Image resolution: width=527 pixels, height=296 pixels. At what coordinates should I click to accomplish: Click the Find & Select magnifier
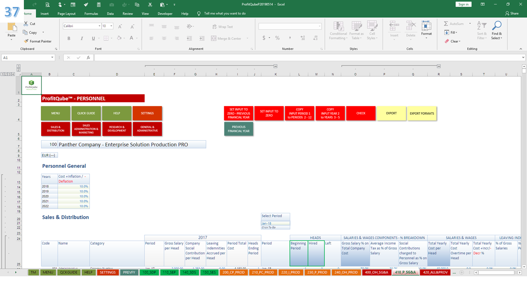[497, 26]
